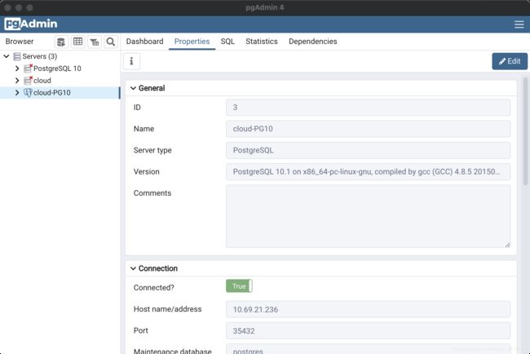Image resolution: width=530 pixels, height=354 pixels.
Task: Expand the cloud-PG10 server node
Action: click(17, 93)
